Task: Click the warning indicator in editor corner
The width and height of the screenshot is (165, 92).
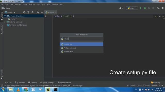Action: (156, 16)
